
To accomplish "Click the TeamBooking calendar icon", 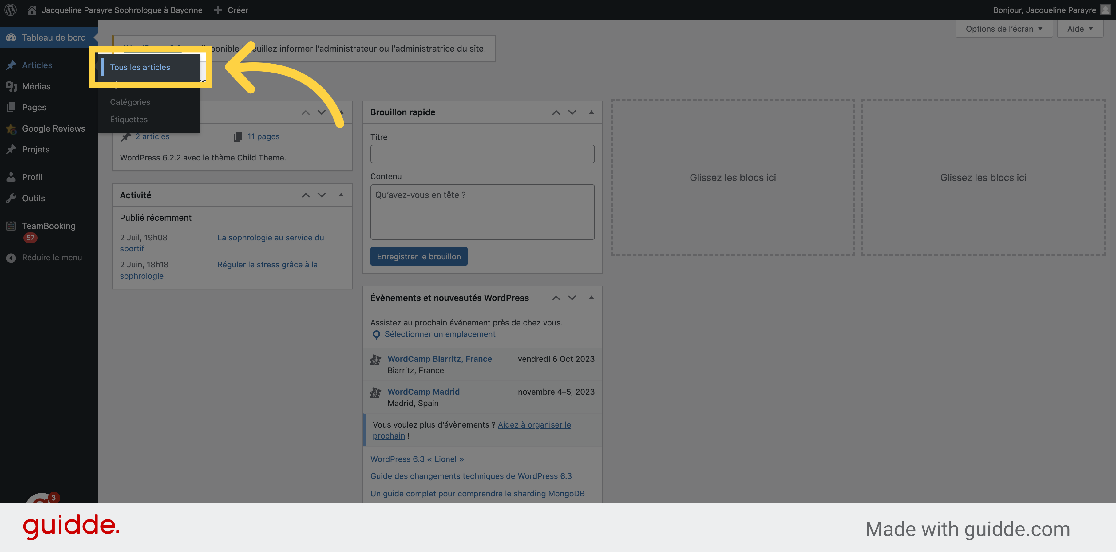I will 11,226.
